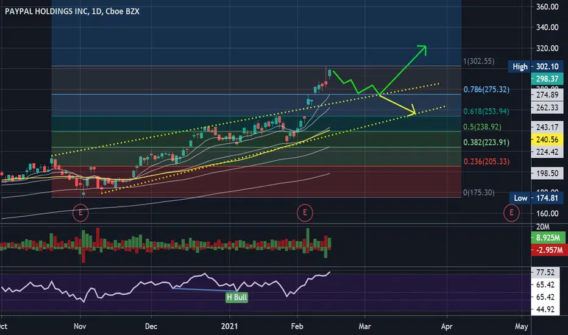Select the 0.236(205.33) Fibonacci level label
The width and height of the screenshot is (568, 335).
(x=486, y=161)
